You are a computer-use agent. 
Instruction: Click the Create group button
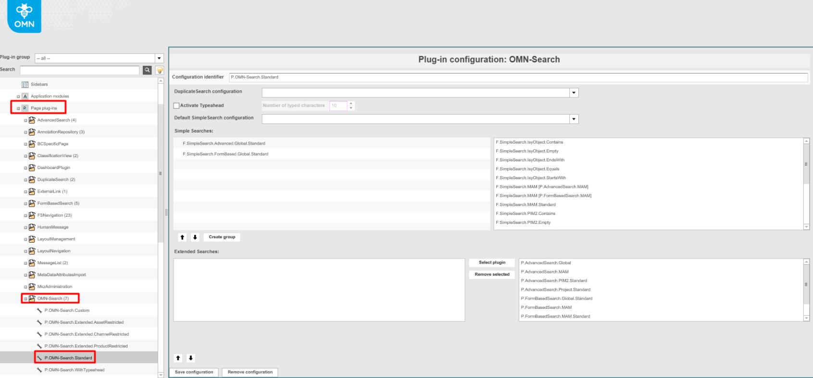click(222, 237)
